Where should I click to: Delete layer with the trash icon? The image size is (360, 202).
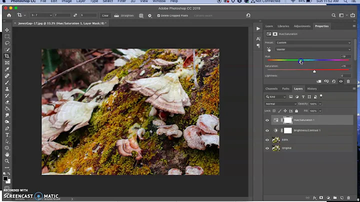coord(348,197)
